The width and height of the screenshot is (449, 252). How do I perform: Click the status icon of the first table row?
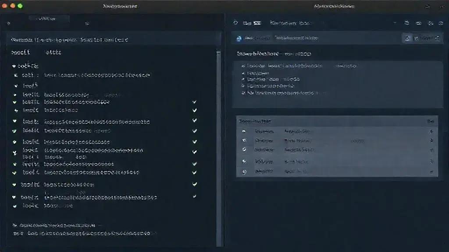coord(244,131)
